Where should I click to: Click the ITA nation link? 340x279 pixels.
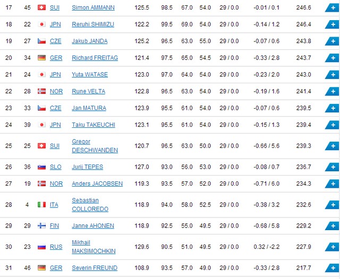point(54,205)
